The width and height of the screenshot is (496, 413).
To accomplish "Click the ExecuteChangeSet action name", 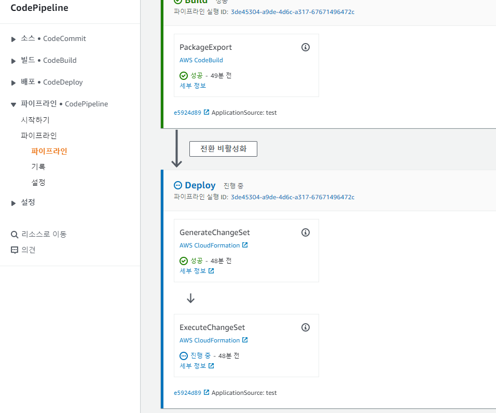I will (x=212, y=327).
